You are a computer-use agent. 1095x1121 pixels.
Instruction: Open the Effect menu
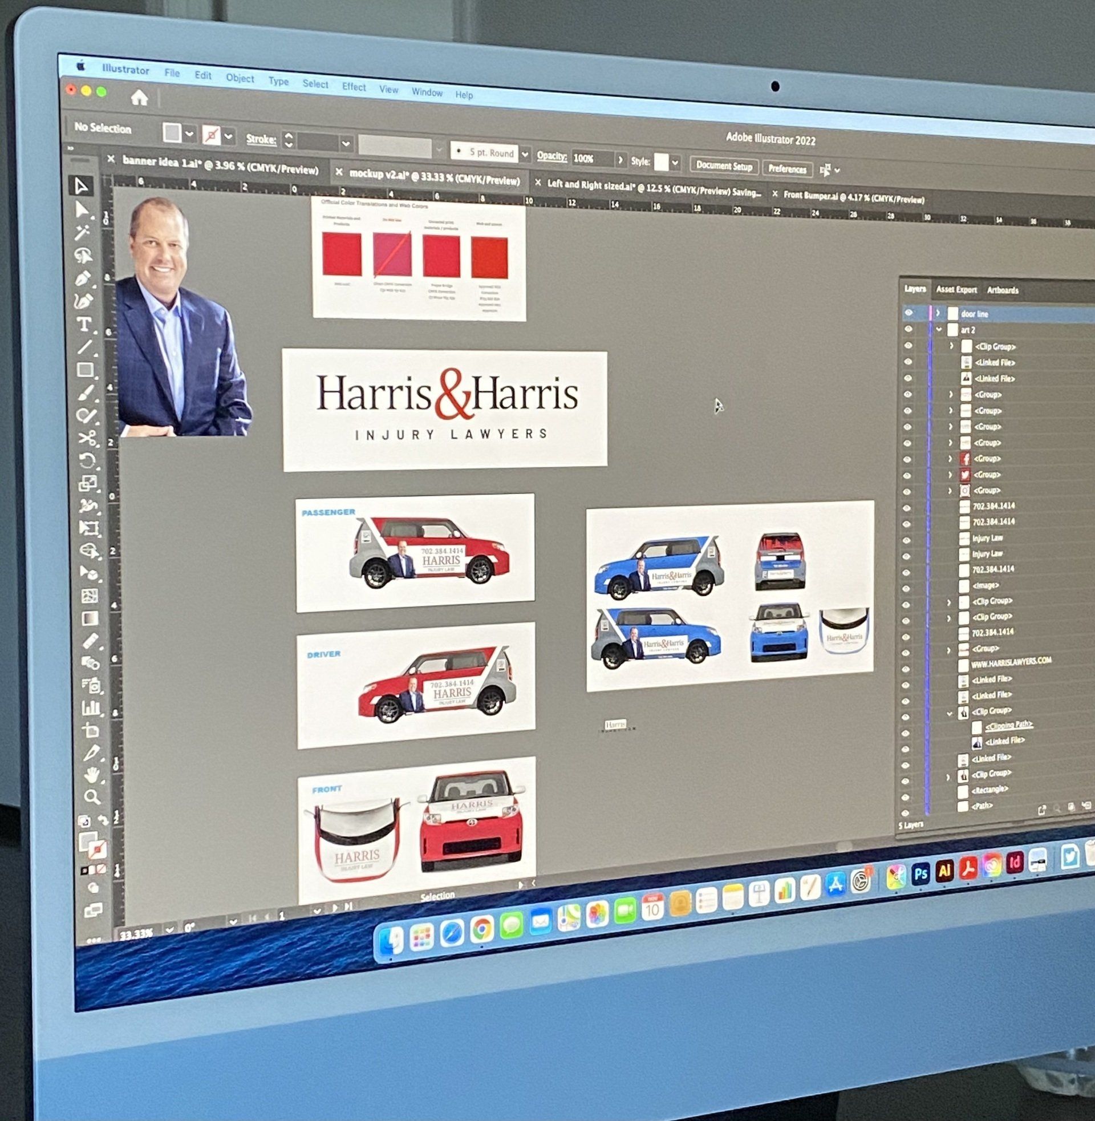tap(354, 87)
